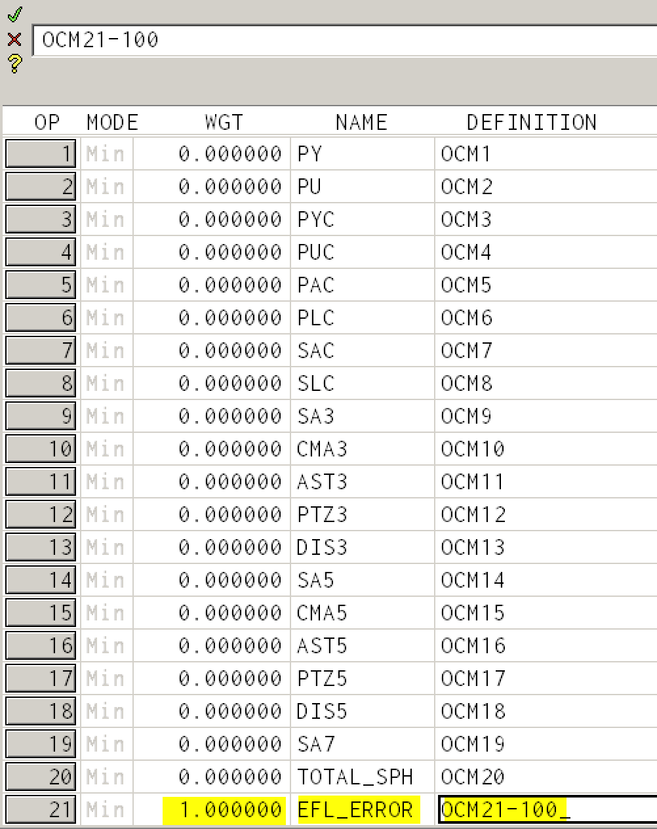This screenshot has height=829, width=657.
Task: Click the Min mode cell in row 1
Action: click(106, 153)
